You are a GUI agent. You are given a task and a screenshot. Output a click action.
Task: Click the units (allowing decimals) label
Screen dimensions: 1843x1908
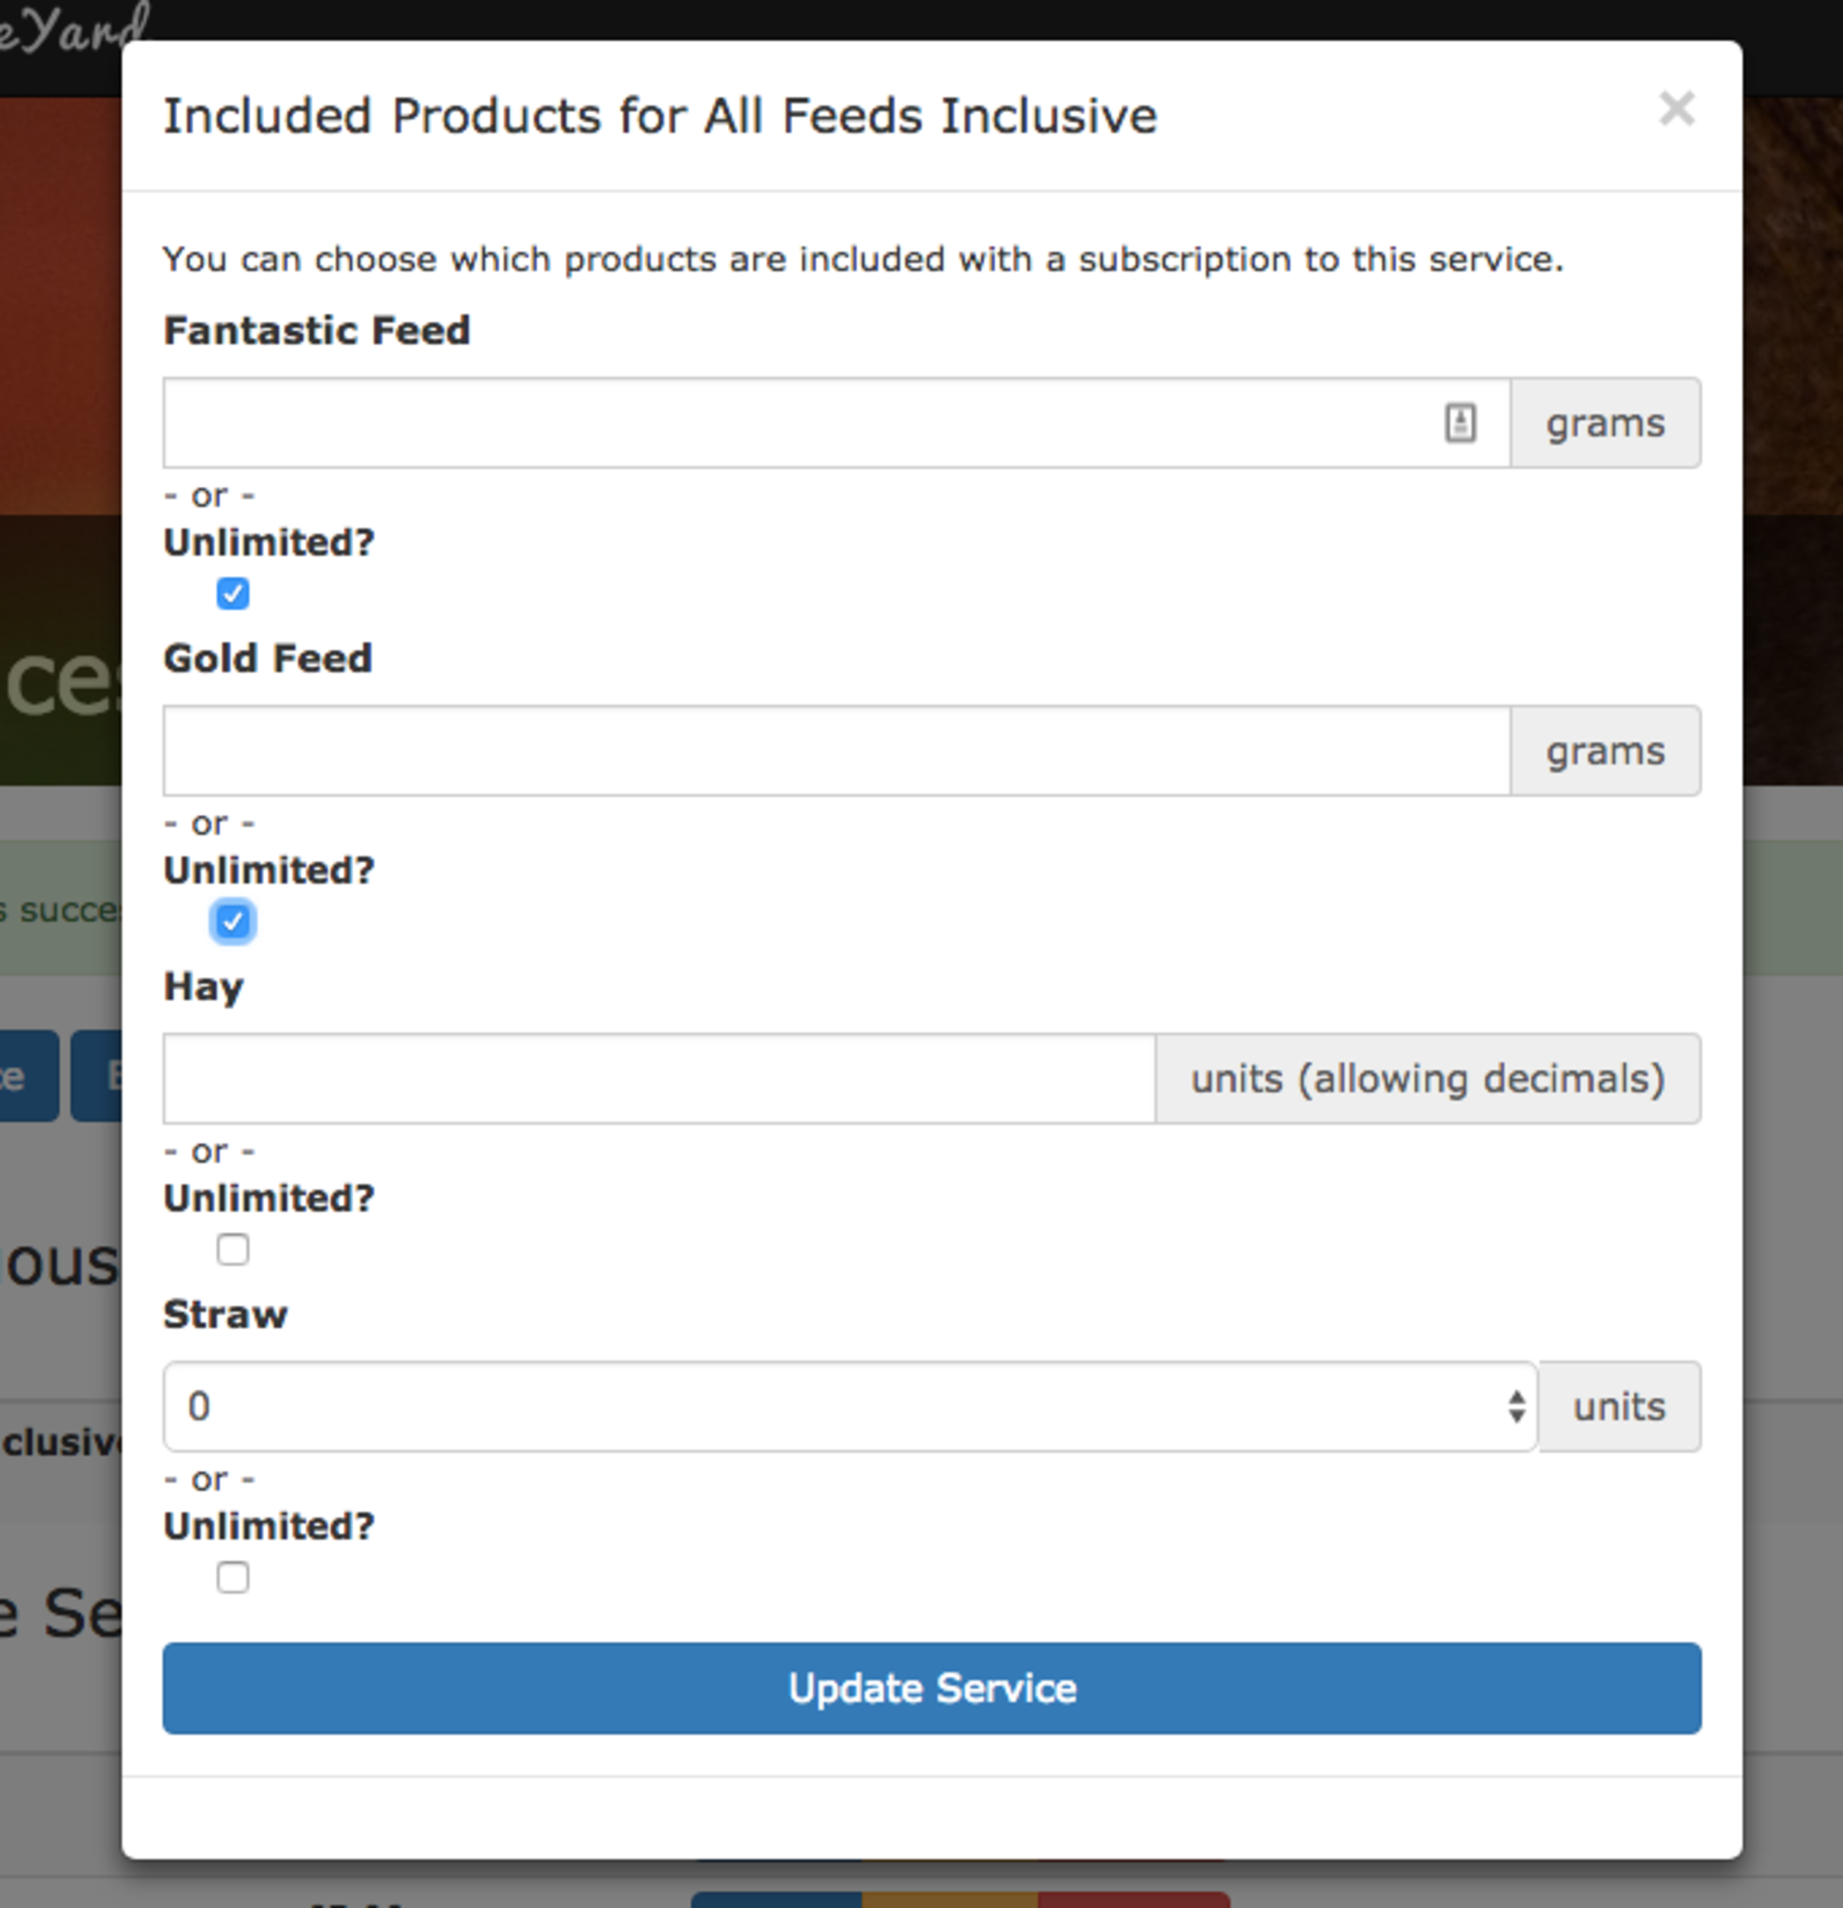(1429, 1078)
